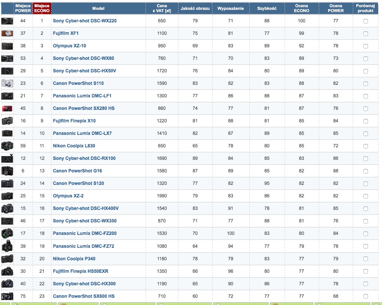This screenshot has width=382, height=305.
Task: Click Olympus XZ-10 camera thumbnail
Action: click(7, 46)
